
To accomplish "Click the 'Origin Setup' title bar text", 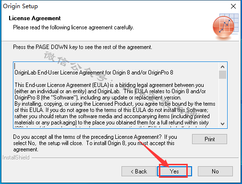I will point(20,6).
